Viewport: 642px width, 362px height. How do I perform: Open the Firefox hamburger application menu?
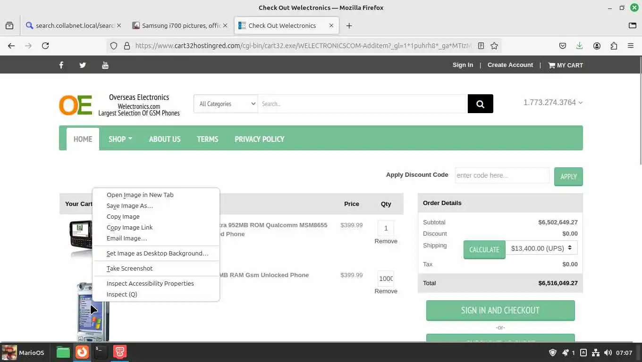tap(631, 46)
